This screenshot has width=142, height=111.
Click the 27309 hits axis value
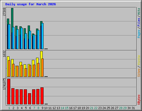coord(4,12)
